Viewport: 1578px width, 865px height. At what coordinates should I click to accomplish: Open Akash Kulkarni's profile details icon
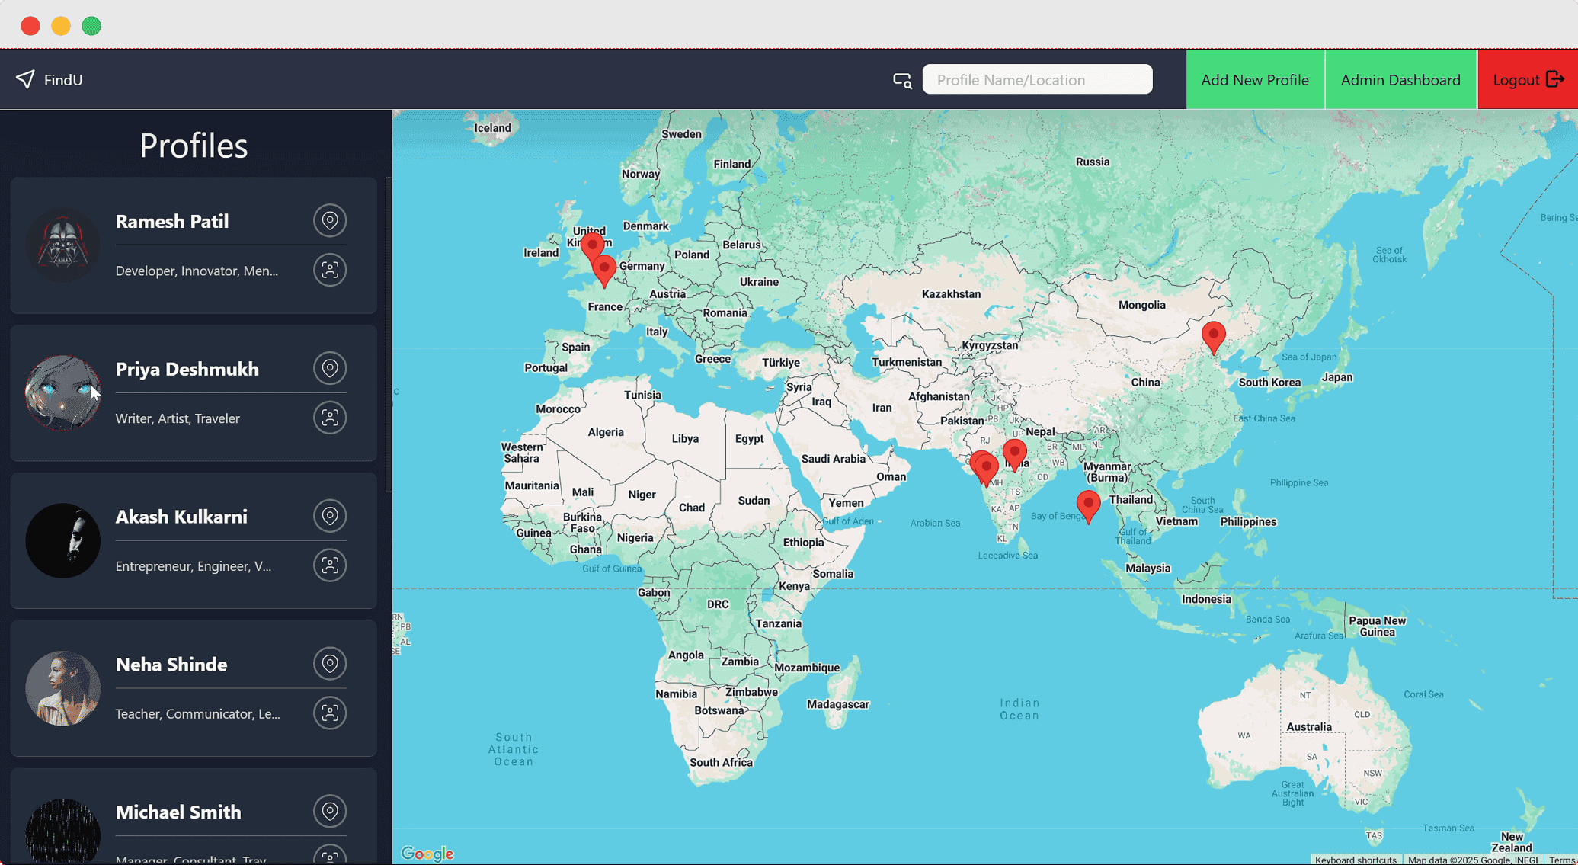pos(330,565)
